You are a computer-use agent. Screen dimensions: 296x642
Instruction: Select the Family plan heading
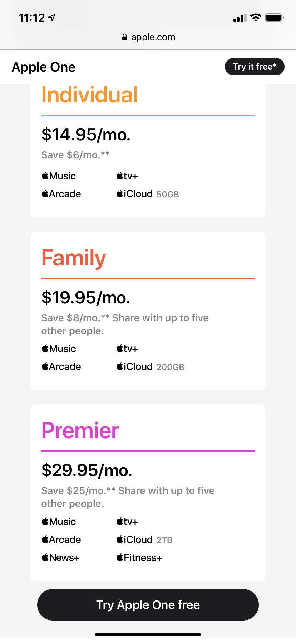[x=74, y=258]
